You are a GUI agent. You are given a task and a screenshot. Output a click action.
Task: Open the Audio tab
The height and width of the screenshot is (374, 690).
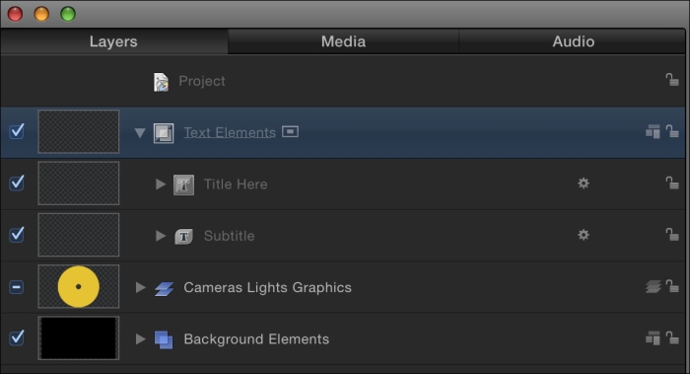pyautogui.click(x=573, y=41)
